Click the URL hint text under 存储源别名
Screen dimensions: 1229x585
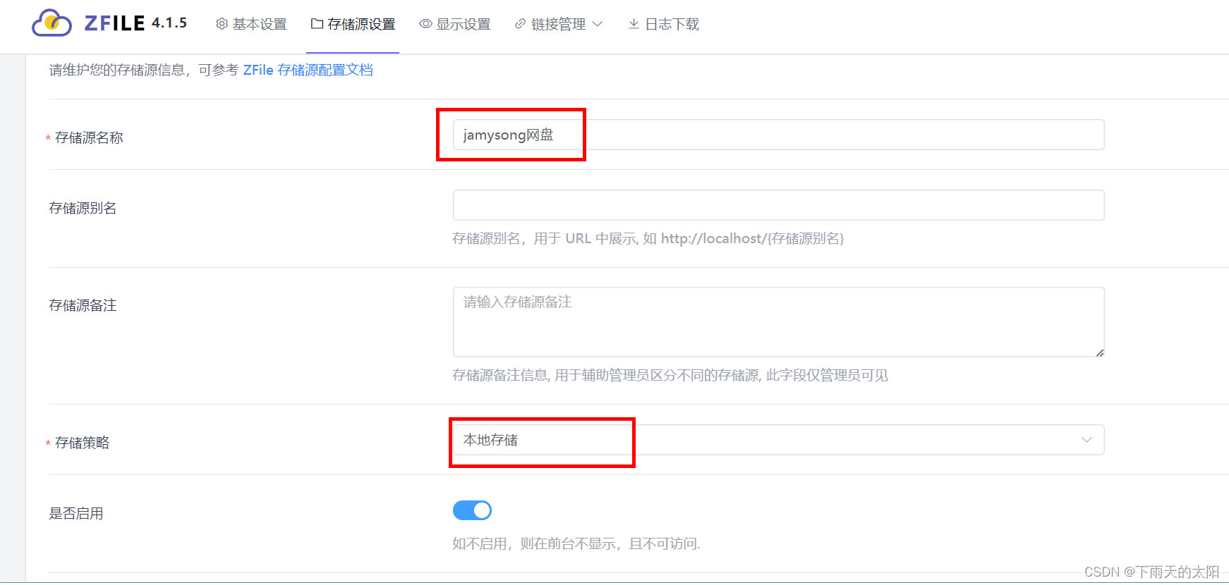(x=648, y=238)
